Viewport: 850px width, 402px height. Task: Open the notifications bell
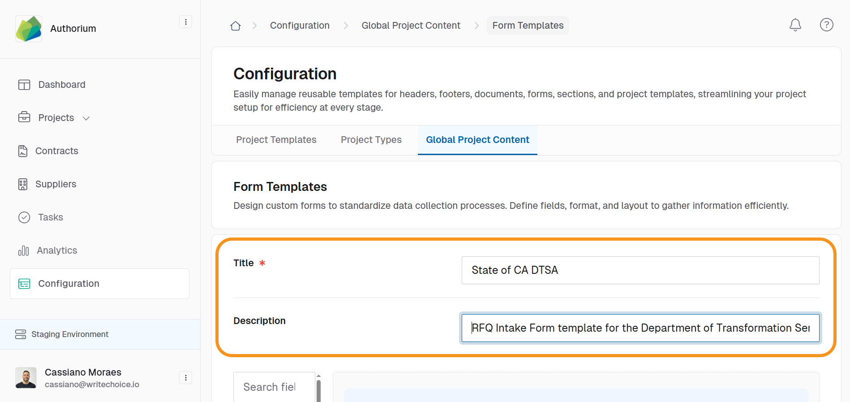[795, 25]
